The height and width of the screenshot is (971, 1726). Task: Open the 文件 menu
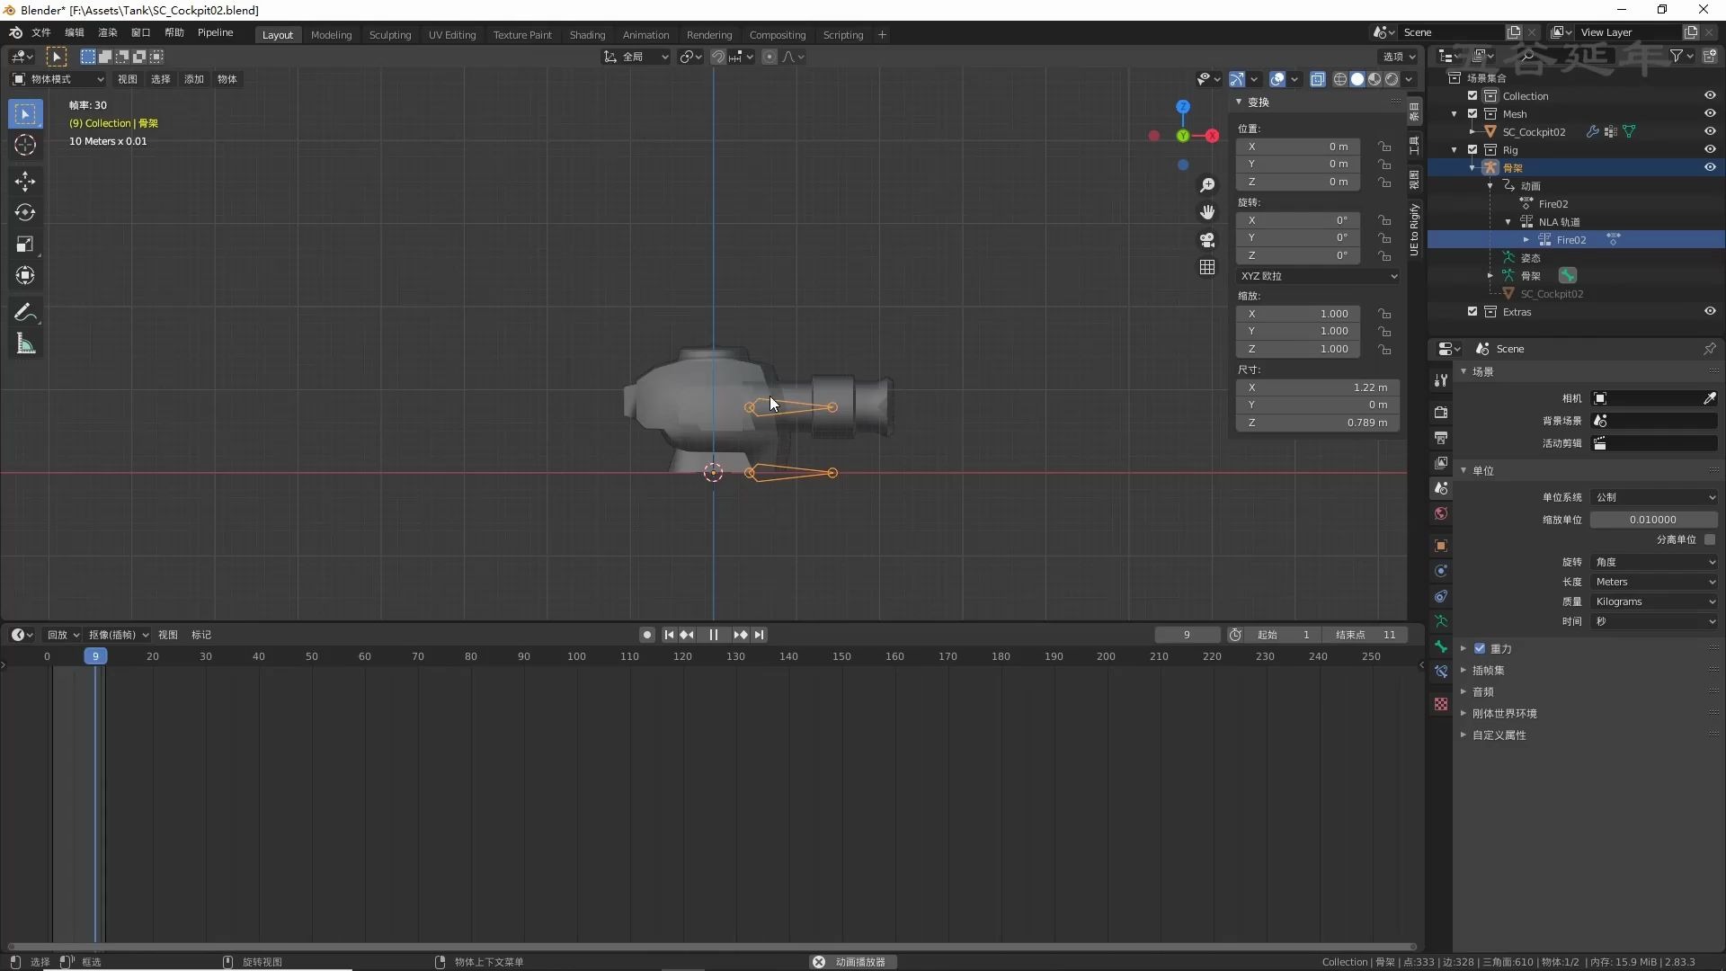tap(40, 32)
